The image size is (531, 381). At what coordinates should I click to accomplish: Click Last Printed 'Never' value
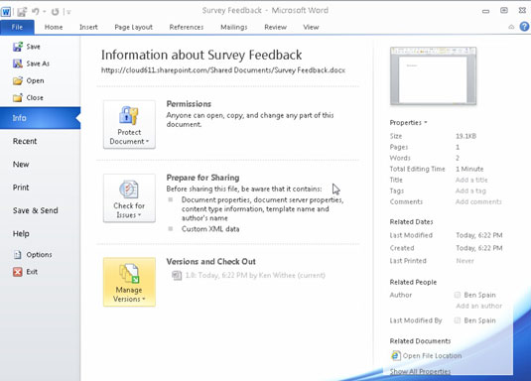point(465,261)
